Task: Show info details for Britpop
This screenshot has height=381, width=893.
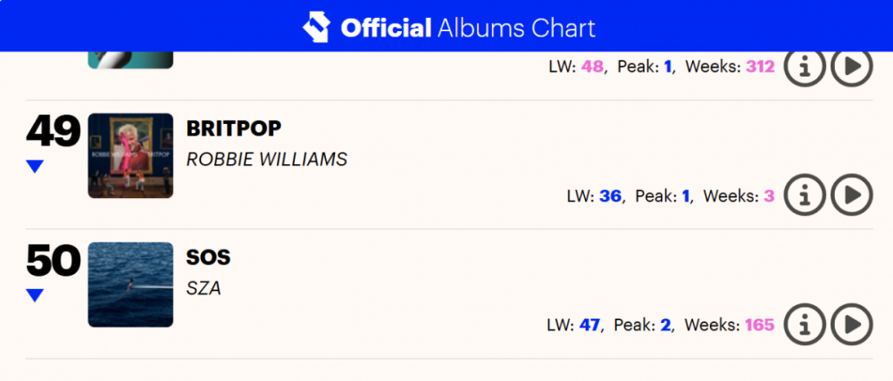Action: click(805, 195)
